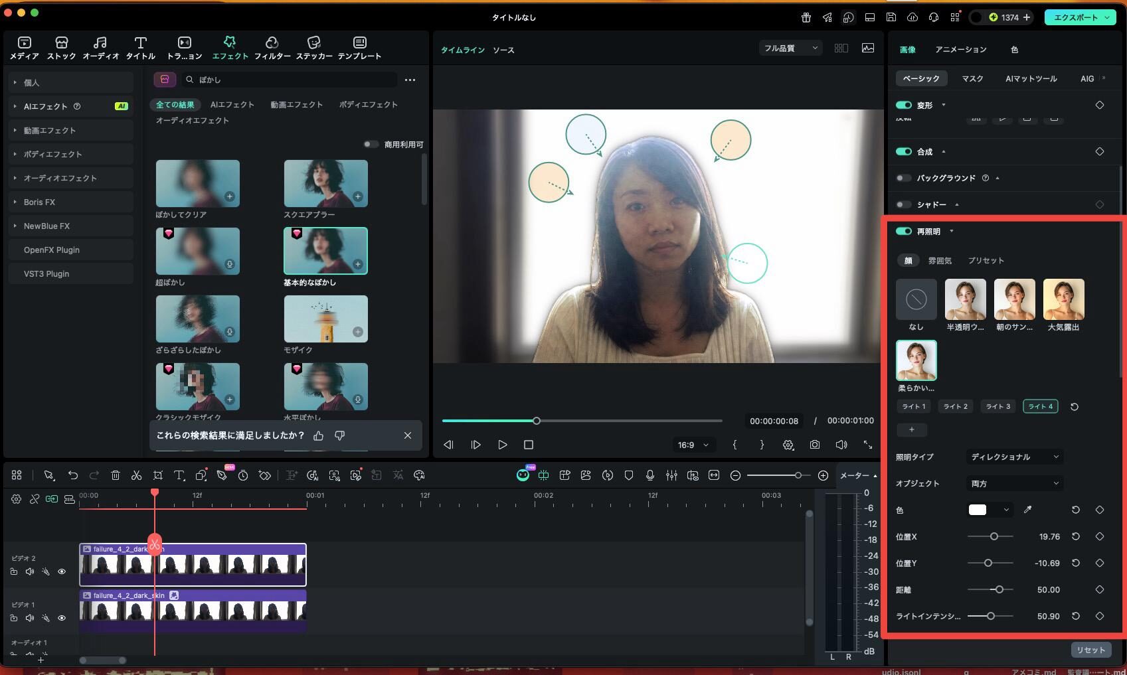Reset the 位置X value

pos(1076,536)
